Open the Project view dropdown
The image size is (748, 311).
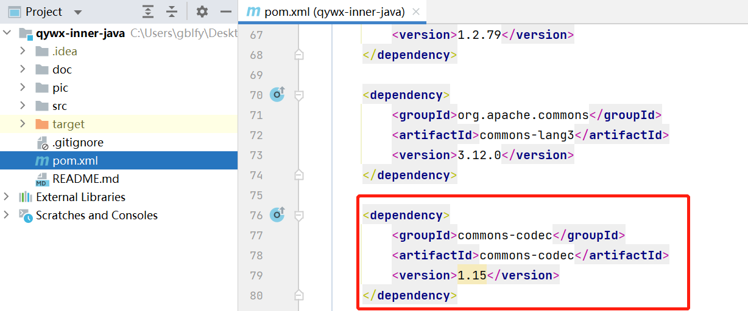pyautogui.click(x=77, y=12)
